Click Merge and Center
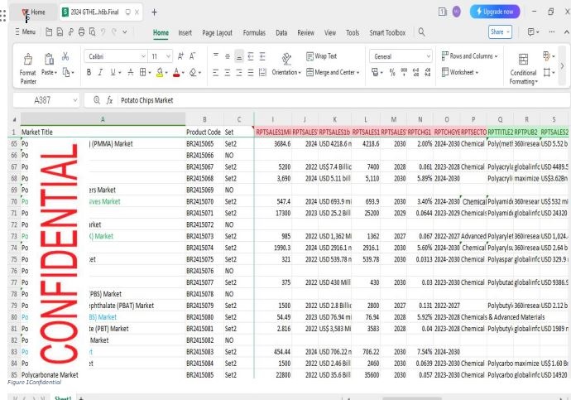Viewport: 571px width, 400px height. pyautogui.click(x=333, y=72)
